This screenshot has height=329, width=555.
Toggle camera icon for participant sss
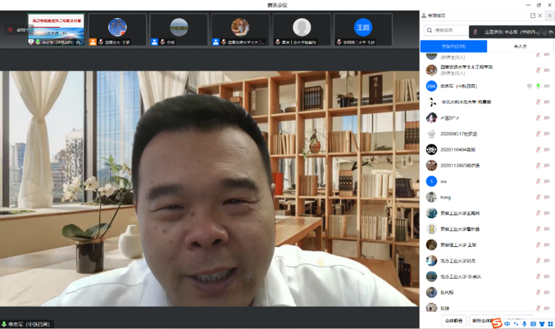point(547,182)
